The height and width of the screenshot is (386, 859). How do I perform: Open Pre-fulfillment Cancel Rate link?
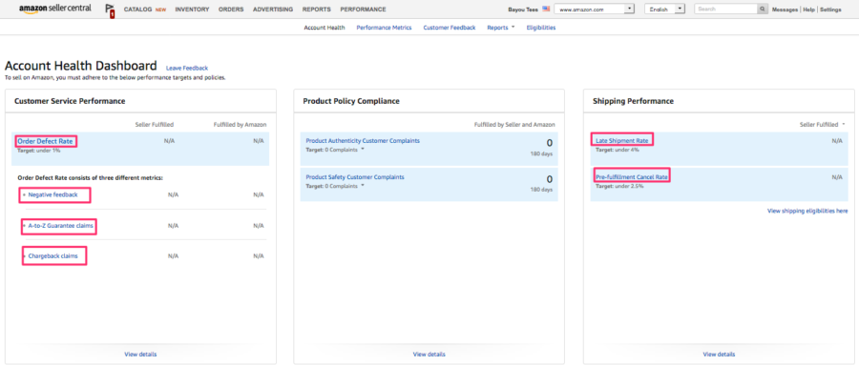(632, 177)
